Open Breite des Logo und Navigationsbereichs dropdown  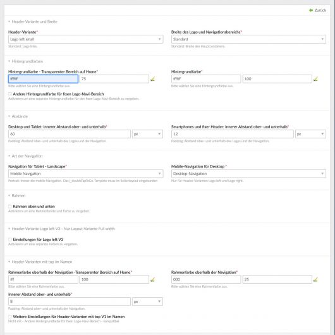(x=248, y=39)
